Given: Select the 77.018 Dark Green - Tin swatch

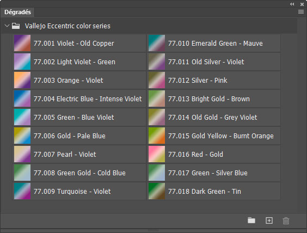Looking at the screenshot, I should (157, 191).
